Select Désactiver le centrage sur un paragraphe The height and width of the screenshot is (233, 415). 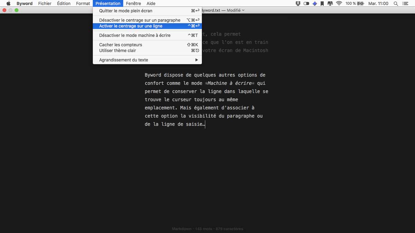click(147, 20)
